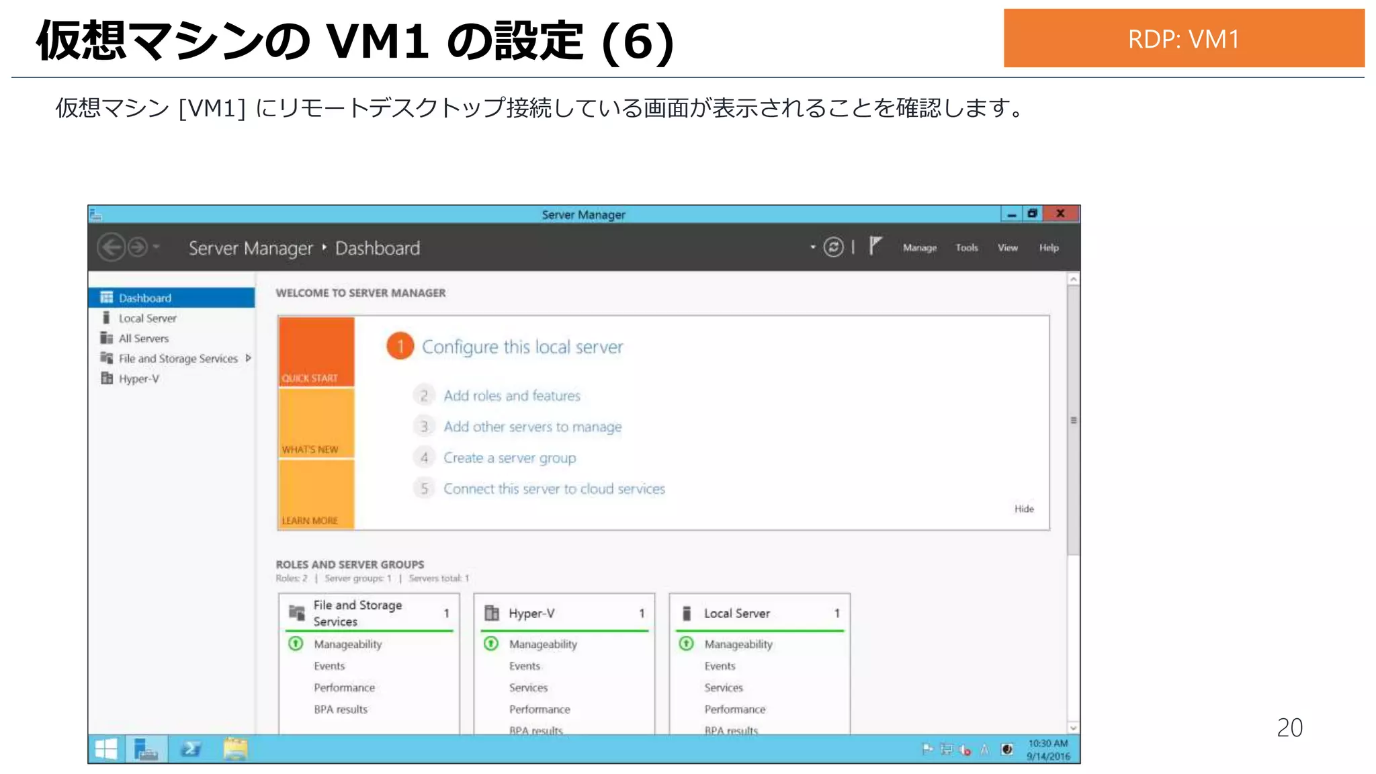Open Performance in Hyper-V tile

point(540,709)
